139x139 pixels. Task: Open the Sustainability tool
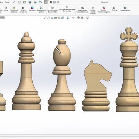point(125,9)
